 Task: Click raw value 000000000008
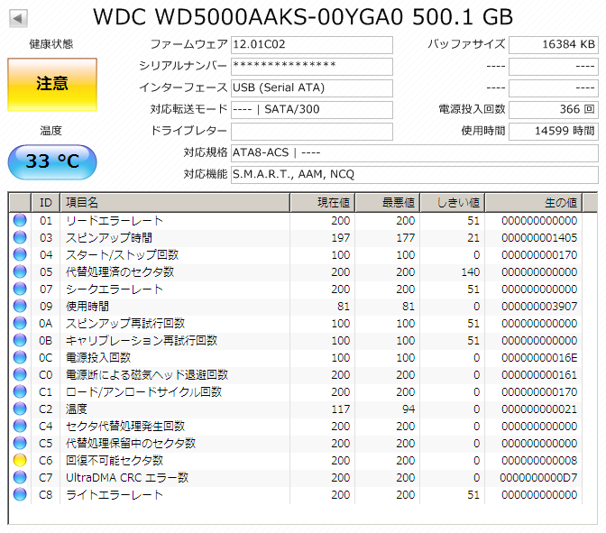tap(539, 460)
